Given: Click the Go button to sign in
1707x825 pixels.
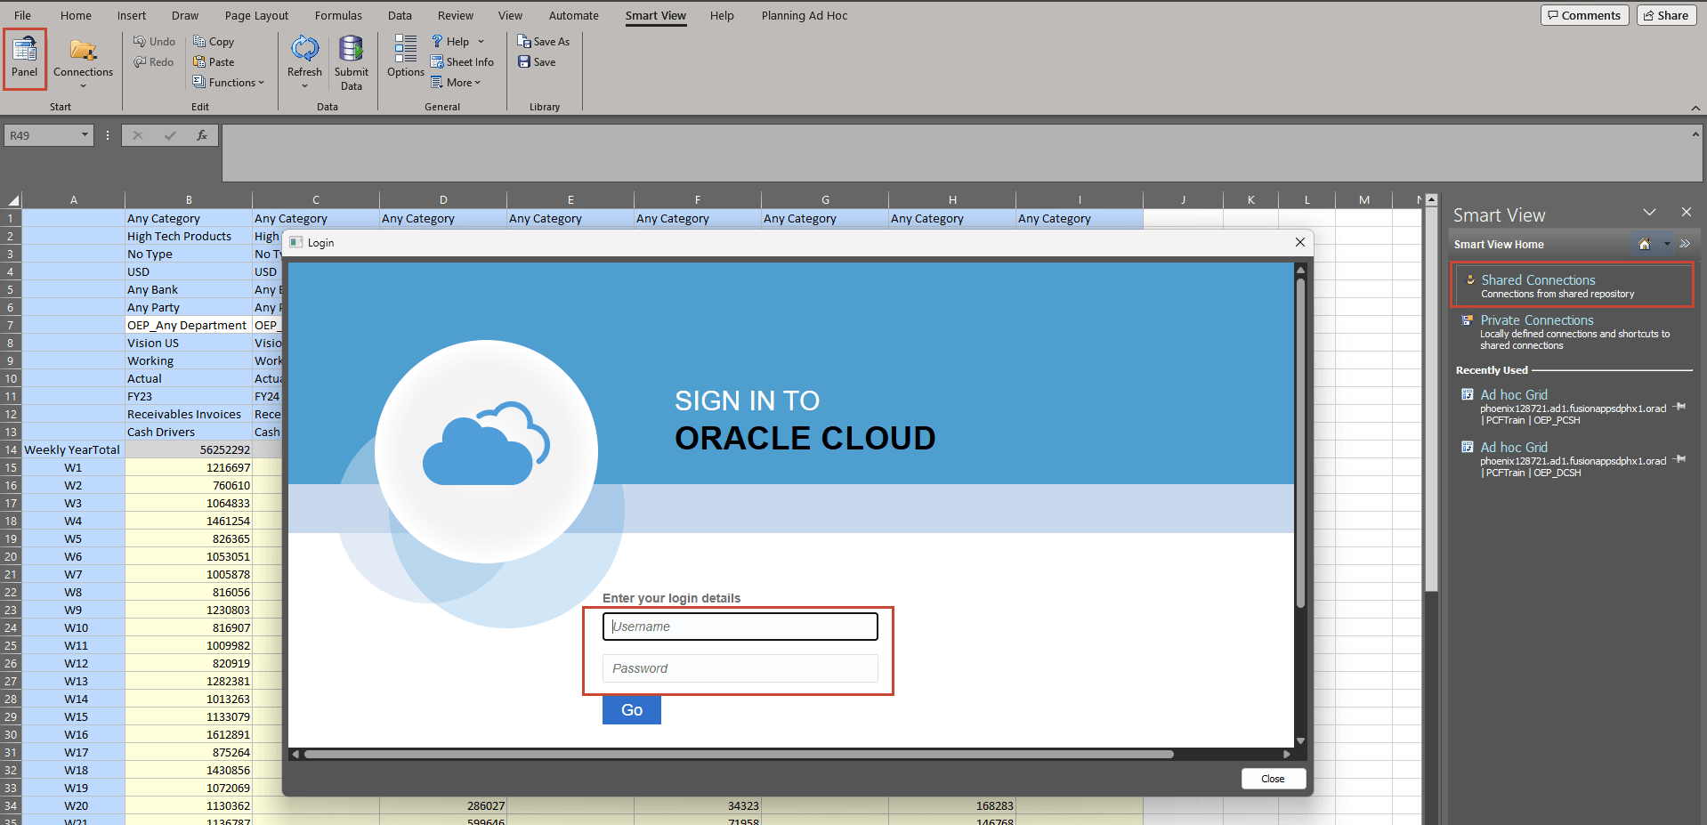Looking at the screenshot, I should (x=632, y=710).
